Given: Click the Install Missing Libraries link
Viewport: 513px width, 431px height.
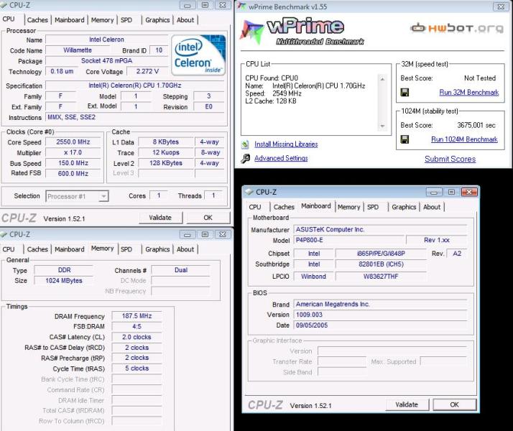Looking at the screenshot, I should [x=286, y=144].
